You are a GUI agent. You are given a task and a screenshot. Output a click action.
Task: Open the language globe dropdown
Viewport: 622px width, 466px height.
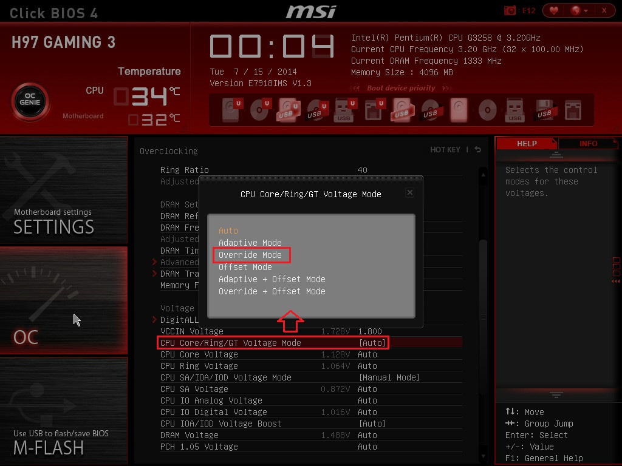click(579, 10)
